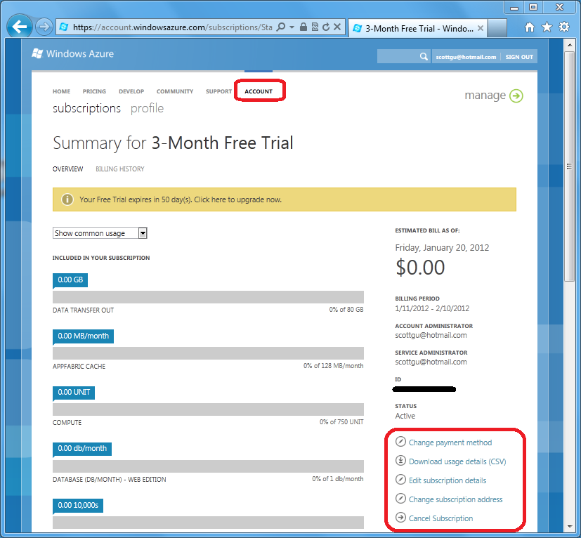The height and width of the screenshot is (538, 581).
Task: Open the DEVELOP menu item
Action: click(x=131, y=91)
